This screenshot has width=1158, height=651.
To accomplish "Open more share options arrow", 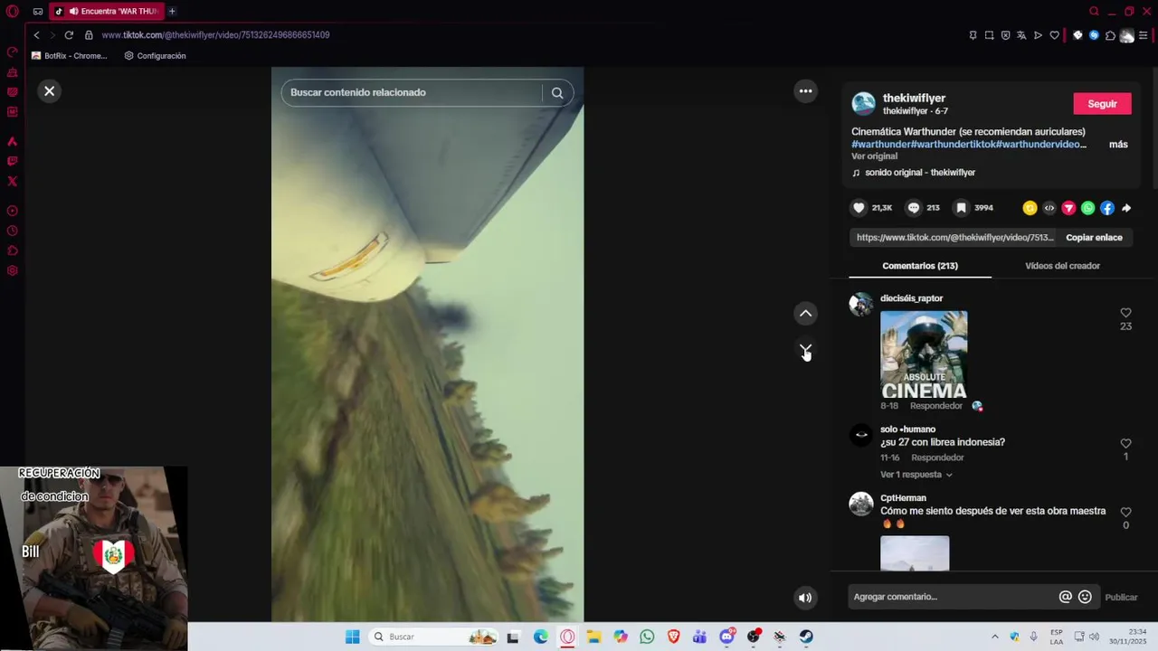I will (1126, 208).
